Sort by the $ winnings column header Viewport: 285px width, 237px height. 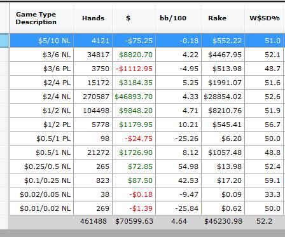coord(134,18)
